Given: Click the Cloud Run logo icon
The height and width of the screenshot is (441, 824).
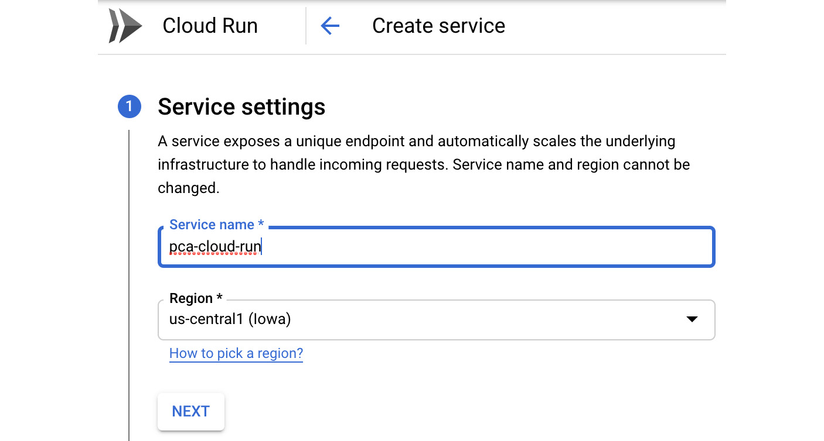Looking at the screenshot, I should [125, 26].
